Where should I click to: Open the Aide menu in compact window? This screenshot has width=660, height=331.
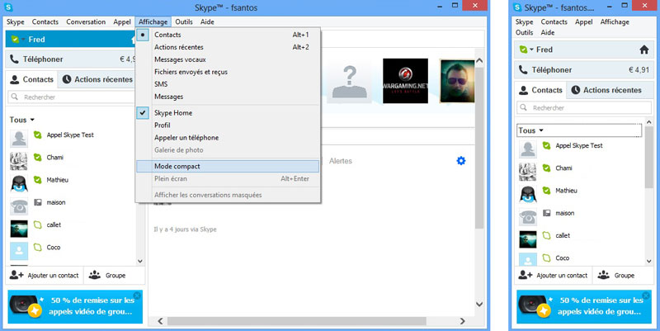(548, 32)
